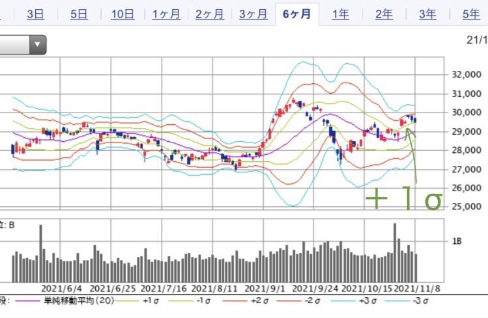
Task: Click the green +1σ handwritten annotation
Action: tap(404, 199)
